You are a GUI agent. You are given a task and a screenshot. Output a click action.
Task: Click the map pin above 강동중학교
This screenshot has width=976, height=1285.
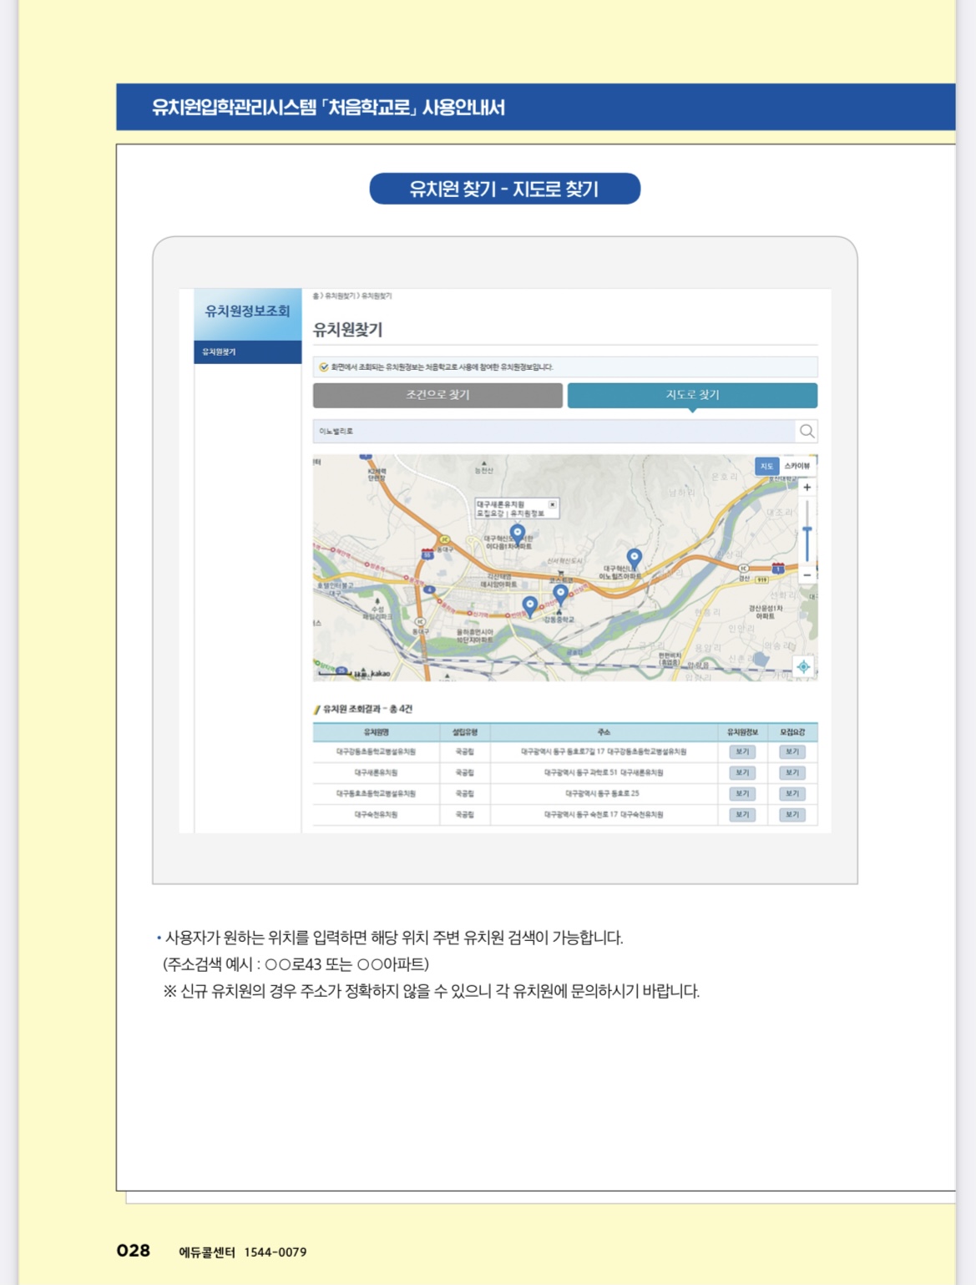click(560, 594)
